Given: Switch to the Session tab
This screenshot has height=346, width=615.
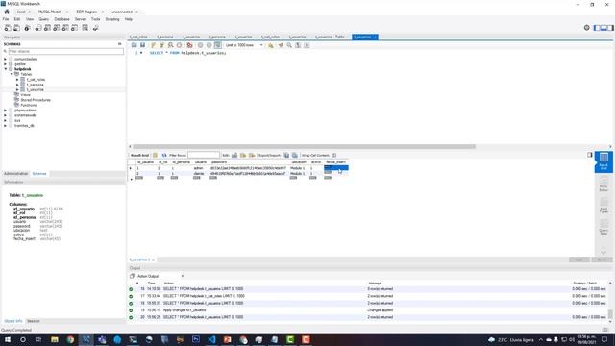Looking at the screenshot, I should click(34, 321).
